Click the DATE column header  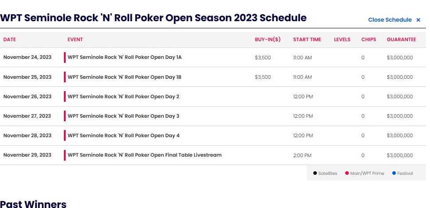(9, 39)
